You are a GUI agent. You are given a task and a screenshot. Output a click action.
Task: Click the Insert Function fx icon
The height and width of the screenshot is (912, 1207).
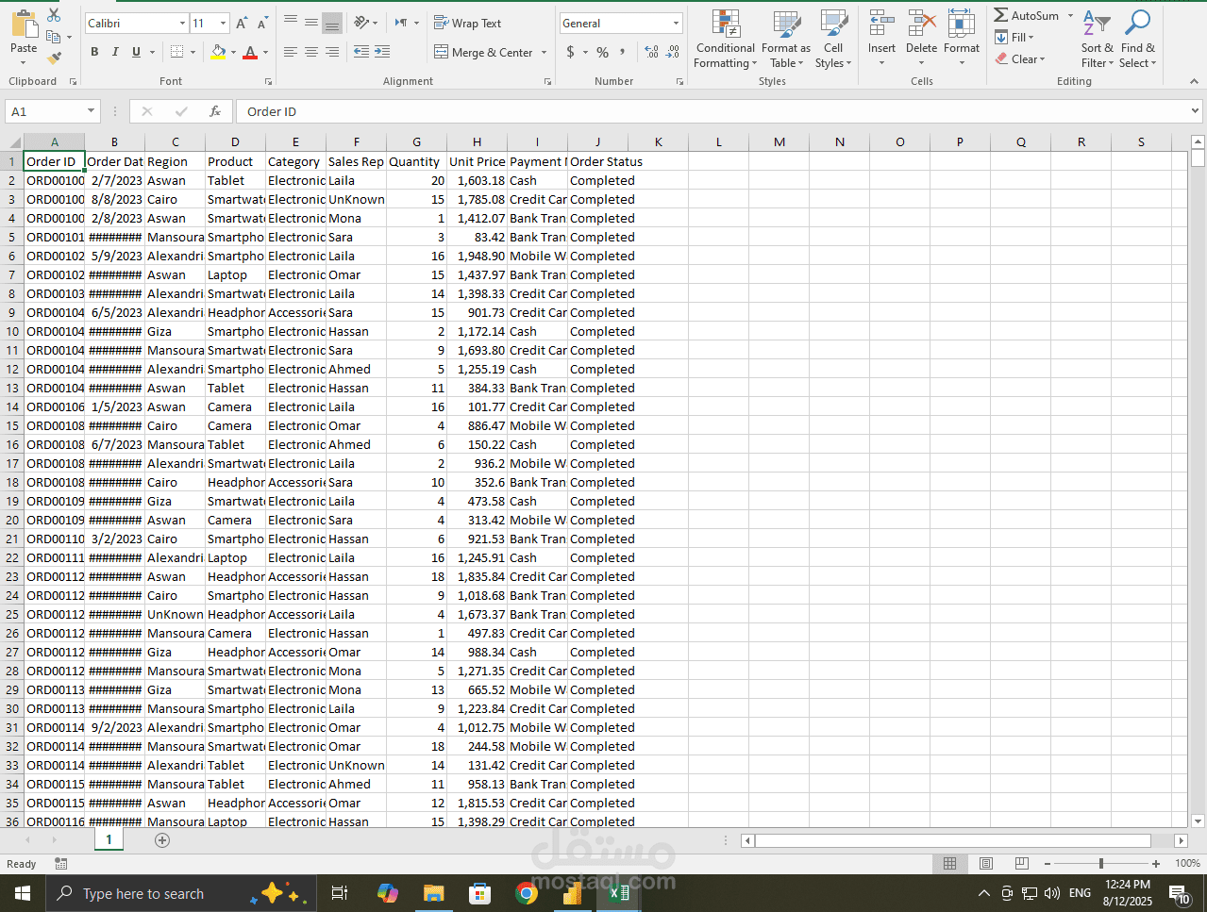(214, 111)
